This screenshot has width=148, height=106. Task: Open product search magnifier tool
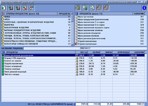click(x=92, y=8)
